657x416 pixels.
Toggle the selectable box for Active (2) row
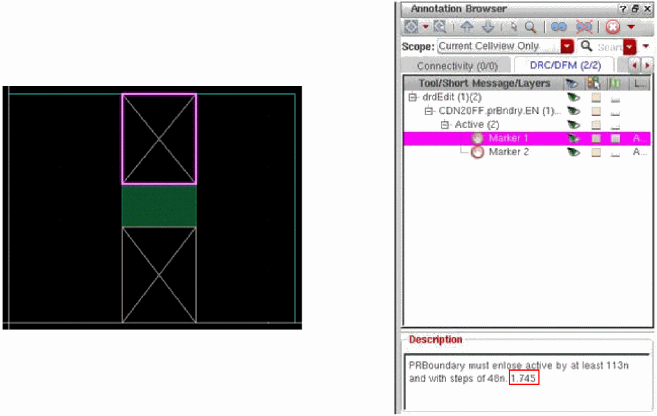(596, 124)
